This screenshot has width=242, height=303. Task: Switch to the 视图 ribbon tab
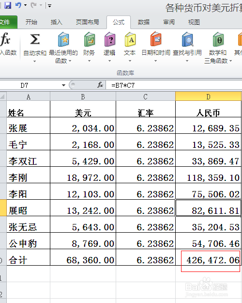point(194,22)
